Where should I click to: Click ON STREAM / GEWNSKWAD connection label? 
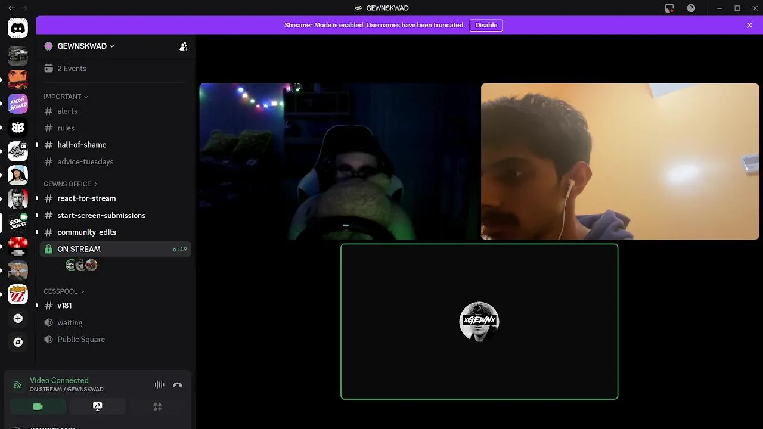point(67,390)
